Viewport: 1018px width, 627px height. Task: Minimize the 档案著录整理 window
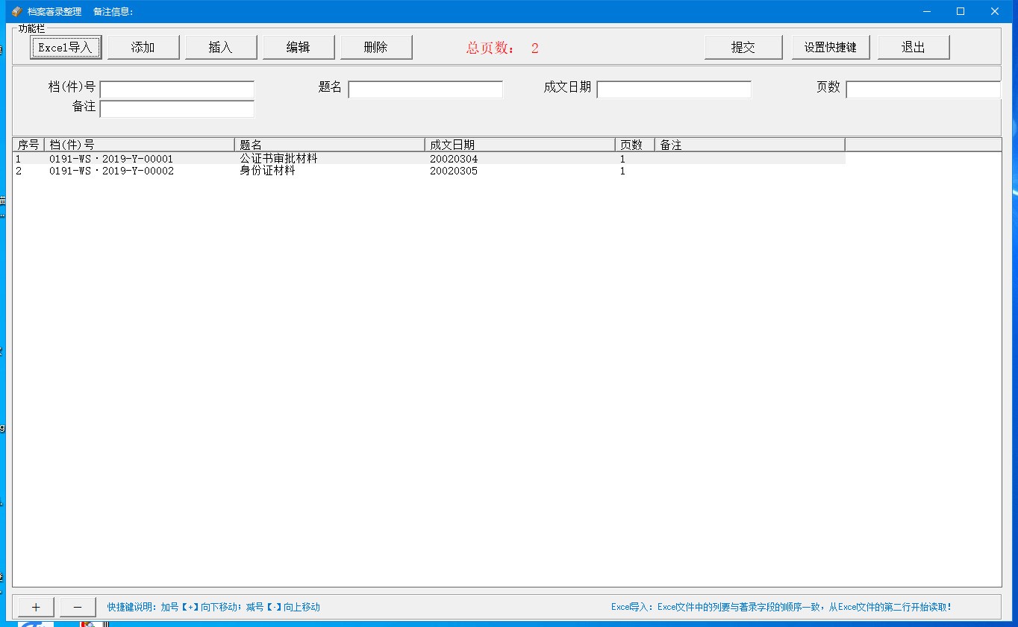coord(927,11)
